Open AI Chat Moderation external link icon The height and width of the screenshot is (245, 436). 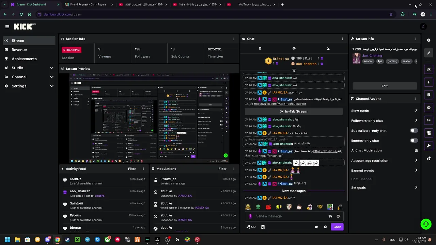(x=416, y=150)
